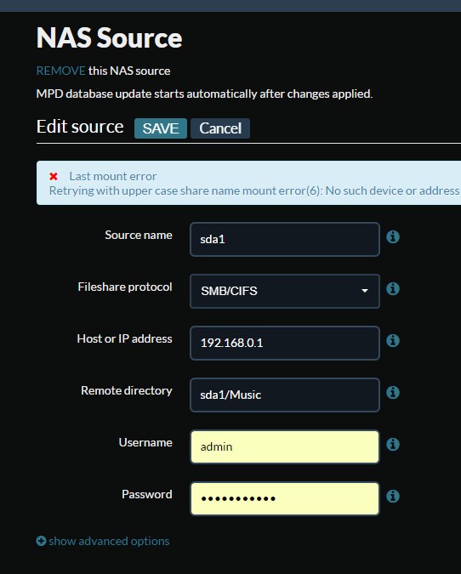Image resolution: width=461 pixels, height=574 pixels.
Task: Click the Password info icon
Action: (392, 497)
